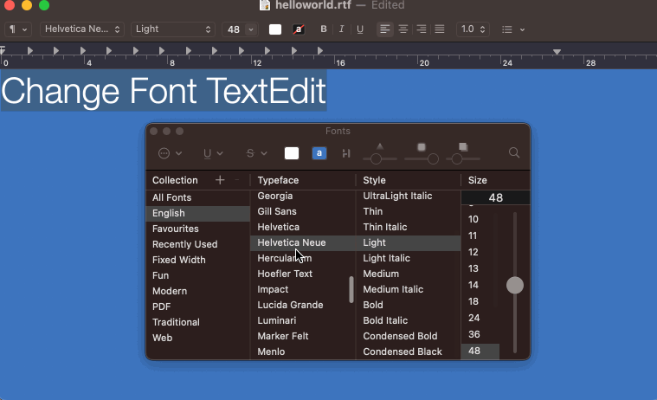Adjust the shadow opacity slider
The height and width of the screenshot is (400, 657).
pyautogui.click(x=377, y=159)
